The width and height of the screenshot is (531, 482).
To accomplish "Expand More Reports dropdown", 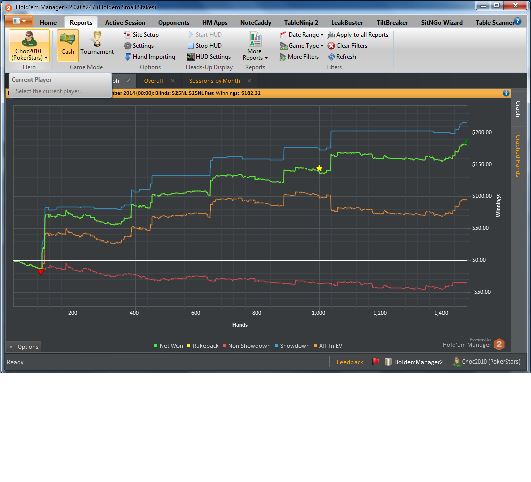I will [x=255, y=46].
